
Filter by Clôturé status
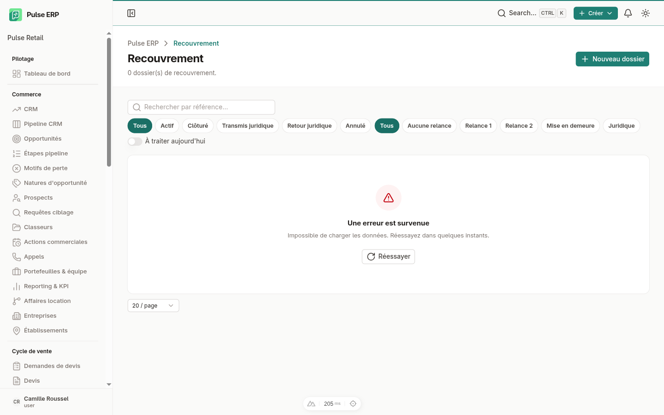tap(198, 126)
